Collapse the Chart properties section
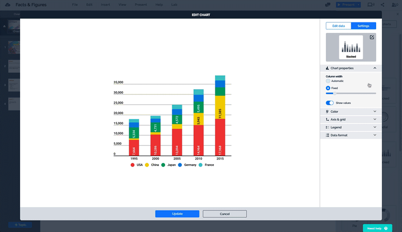402x232 pixels. (x=375, y=68)
